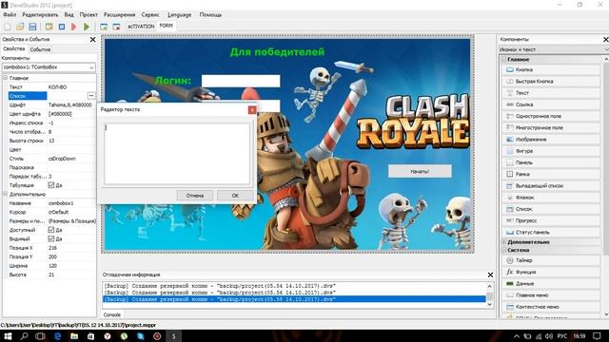Open the Language menu
This screenshot has height=342, width=609.
(x=180, y=15)
